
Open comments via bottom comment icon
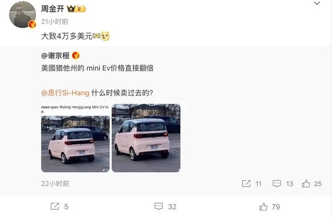(x=159, y=207)
